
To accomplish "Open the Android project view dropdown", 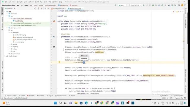I will (x=10, y=9).
